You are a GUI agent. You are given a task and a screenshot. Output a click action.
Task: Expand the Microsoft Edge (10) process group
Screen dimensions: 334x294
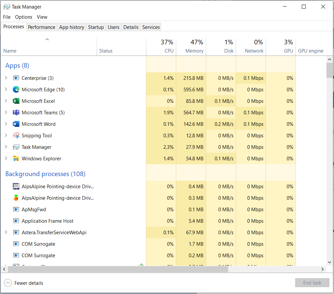click(x=6, y=89)
